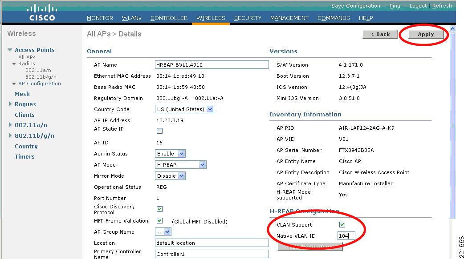The width and height of the screenshot is (464, 259).
Task: Open the MONITOR menu
Action: (100, 18)
